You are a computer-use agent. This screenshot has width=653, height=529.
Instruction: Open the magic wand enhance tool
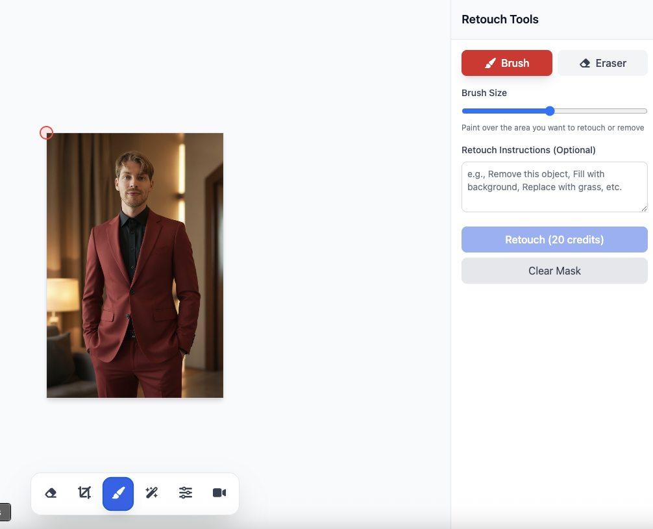pyautogui.click(x=152, y=493)
